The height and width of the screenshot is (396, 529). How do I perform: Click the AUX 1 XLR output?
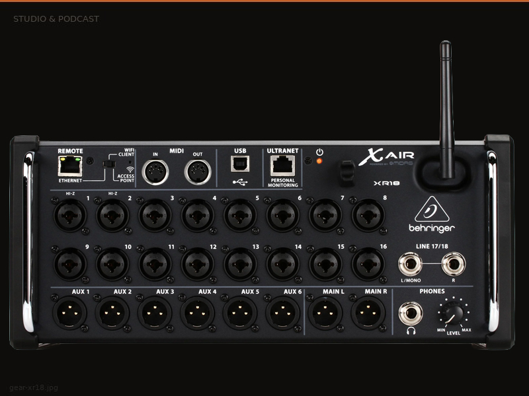click(70, 313)
